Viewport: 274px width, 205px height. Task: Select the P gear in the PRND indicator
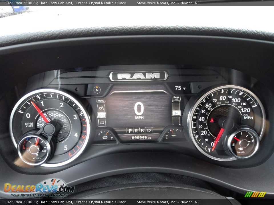click(x=130, y=130)
